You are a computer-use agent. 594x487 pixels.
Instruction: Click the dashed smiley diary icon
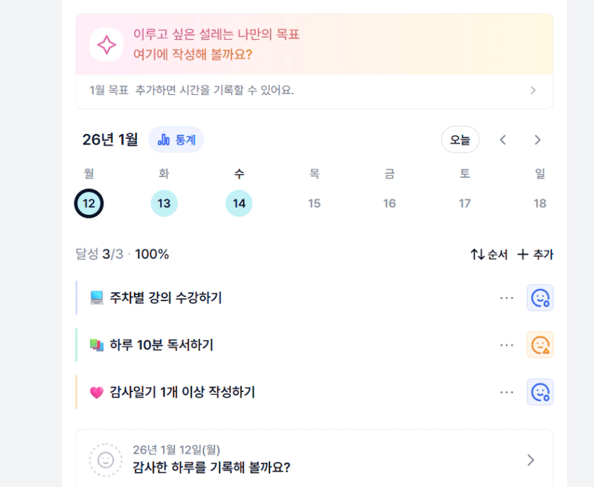click(x=106, y=460)
